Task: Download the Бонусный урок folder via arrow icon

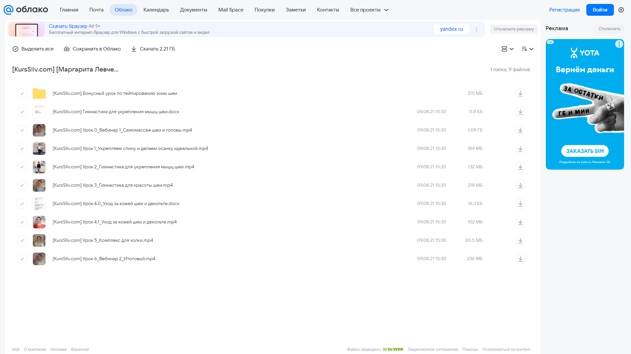Action: (x=520, y=94)
